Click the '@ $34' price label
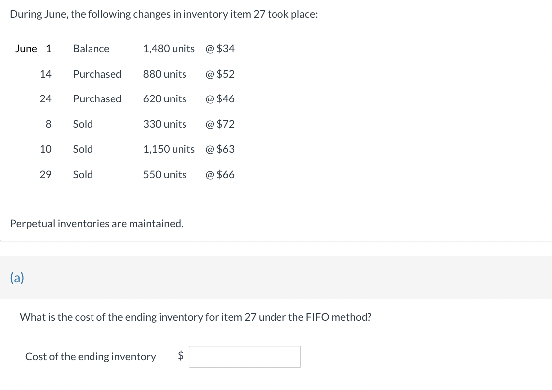552x390 pixels. (220, 49)
